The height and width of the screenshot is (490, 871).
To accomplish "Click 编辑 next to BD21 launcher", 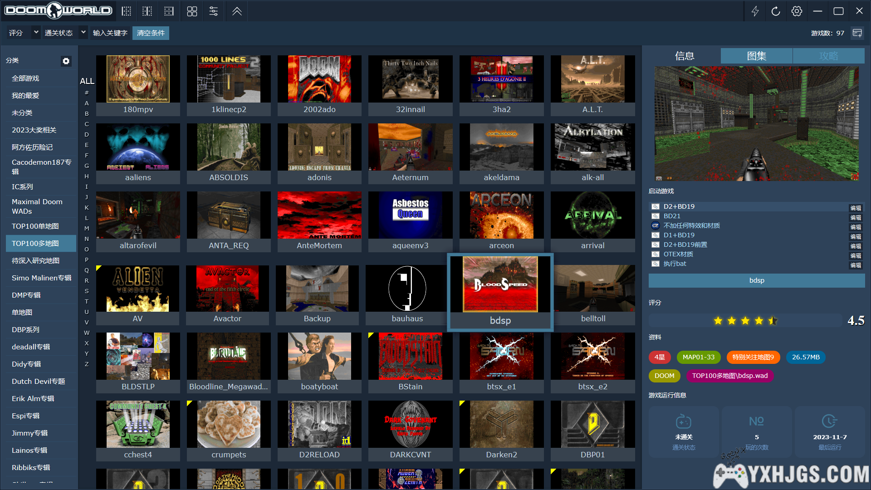I will pyautogui.click(x=856, y=217).
